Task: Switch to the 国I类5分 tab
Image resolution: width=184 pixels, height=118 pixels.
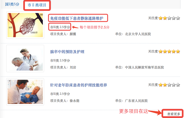Action: pyautogui.click(x=12, y=4)
